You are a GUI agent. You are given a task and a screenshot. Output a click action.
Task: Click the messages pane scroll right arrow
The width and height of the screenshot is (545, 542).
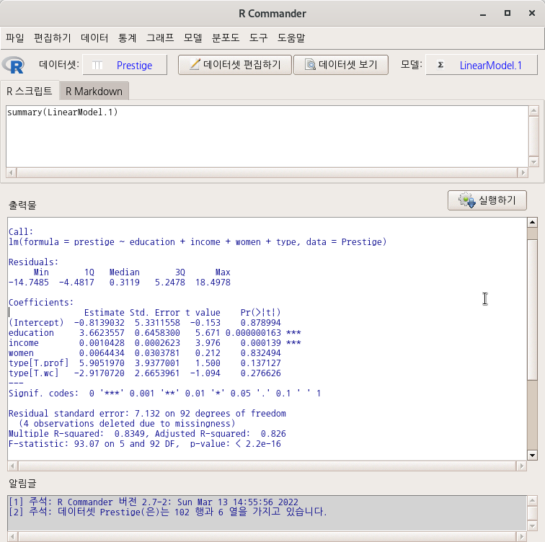[x=521, y=537]
